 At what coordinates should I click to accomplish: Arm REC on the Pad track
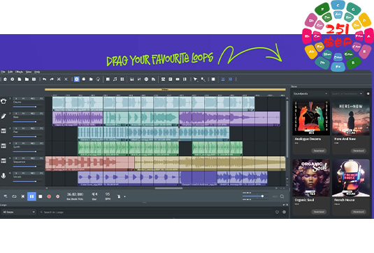pyautogui.click(x=33, y=128)
